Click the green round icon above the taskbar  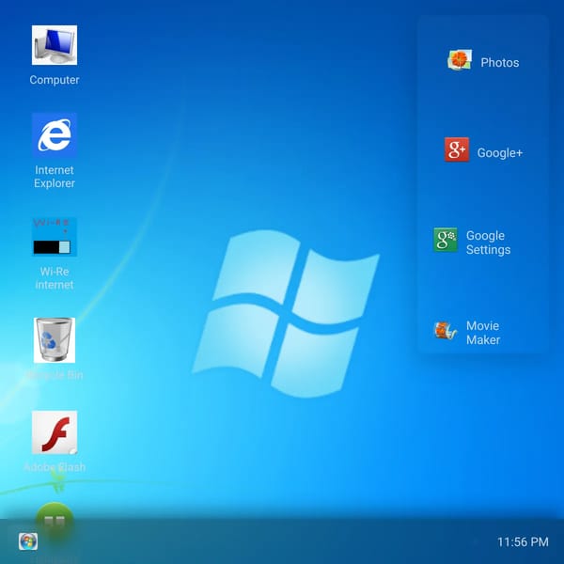pos(55,522)
